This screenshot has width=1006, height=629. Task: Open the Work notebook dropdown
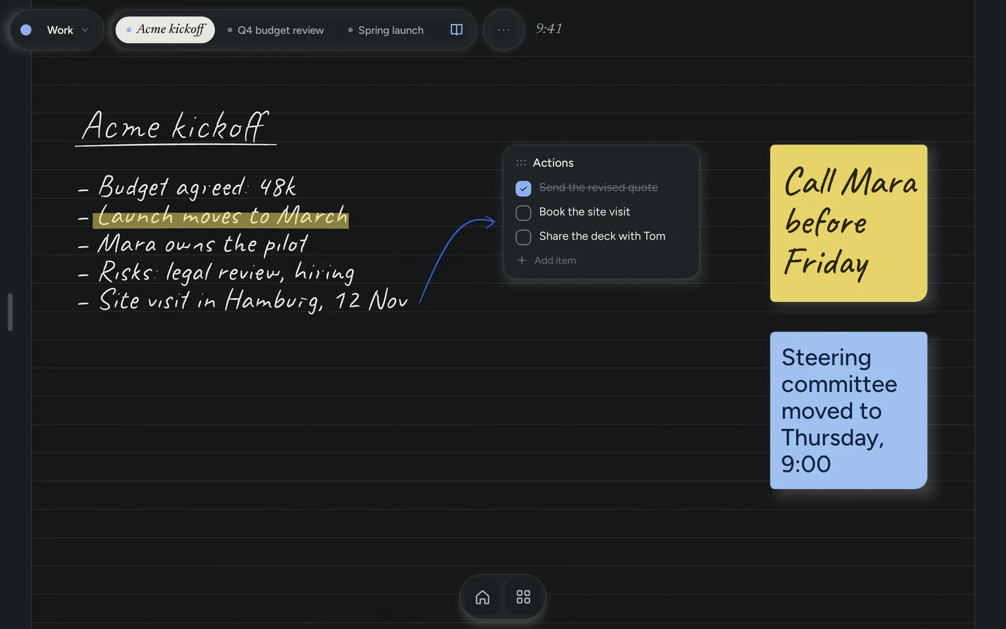pos(57,30)
